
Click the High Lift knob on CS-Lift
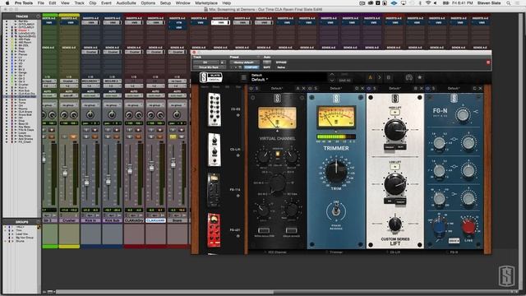coord(395,130)
